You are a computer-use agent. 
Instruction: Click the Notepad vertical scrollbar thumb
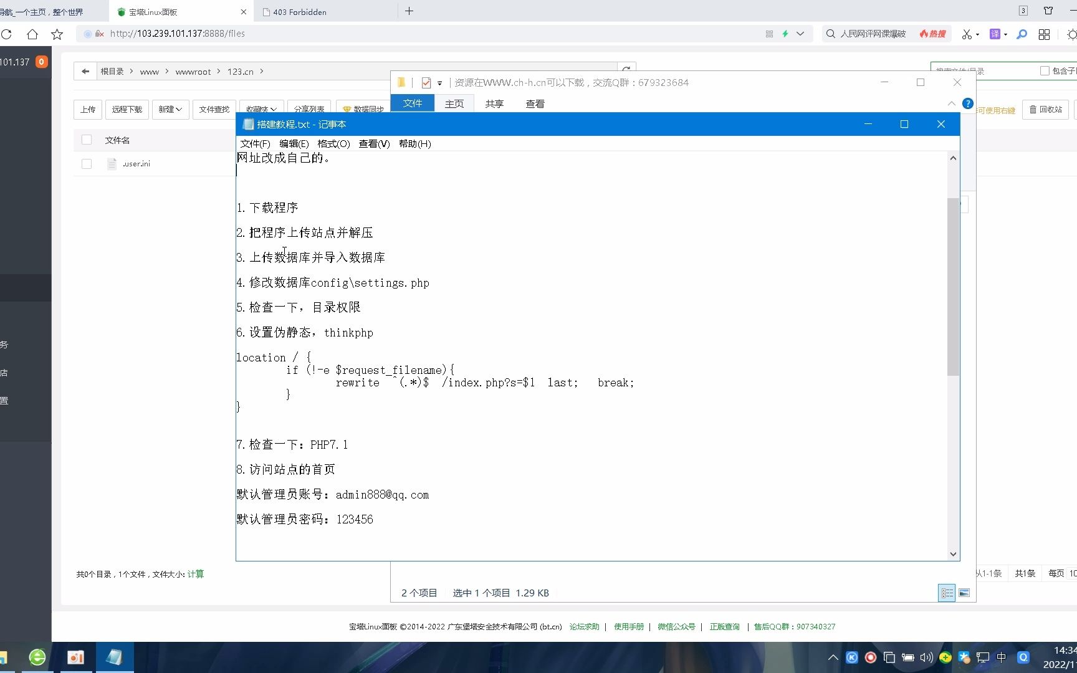(x=953, y=287)
